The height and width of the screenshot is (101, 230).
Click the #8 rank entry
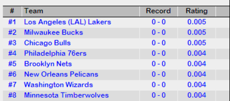12,95
